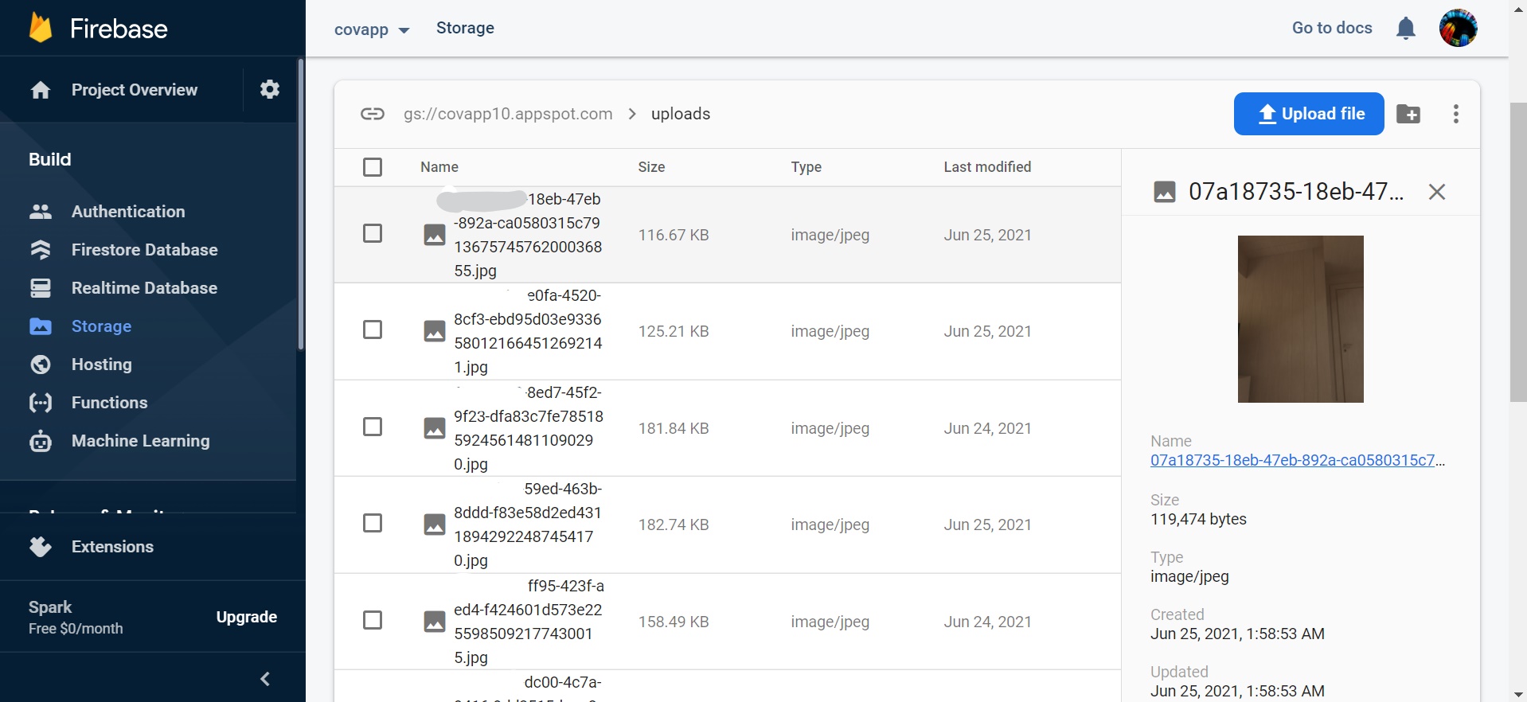Open the three-dot storage options menu
This screenshot has height=702, width=1527.
[x=1455, y=114]
